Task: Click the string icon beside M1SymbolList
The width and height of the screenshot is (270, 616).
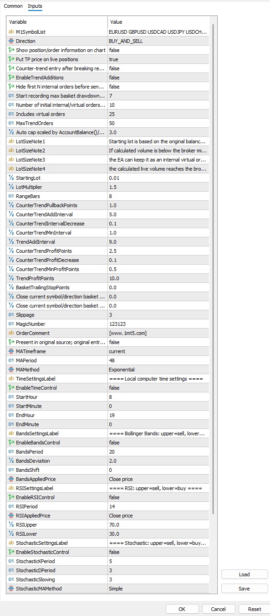Action: (x=11, y=32)
